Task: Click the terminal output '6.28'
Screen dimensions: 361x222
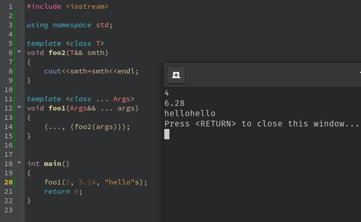Action: pos(174,103)
